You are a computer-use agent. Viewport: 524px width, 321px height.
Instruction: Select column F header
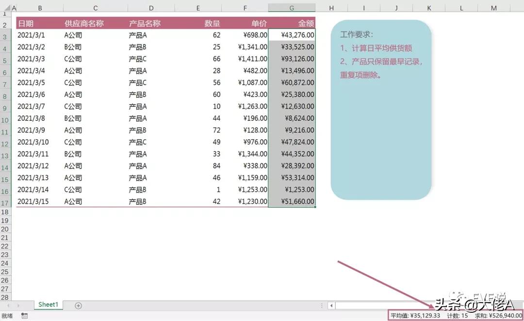point(245,8)
